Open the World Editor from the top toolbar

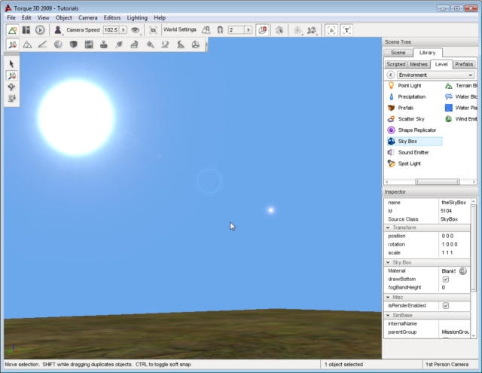click(13, 29)
